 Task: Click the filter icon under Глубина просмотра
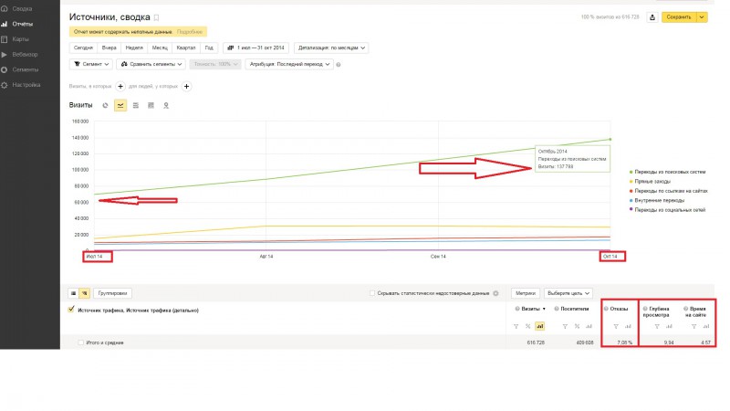(657, 327)
